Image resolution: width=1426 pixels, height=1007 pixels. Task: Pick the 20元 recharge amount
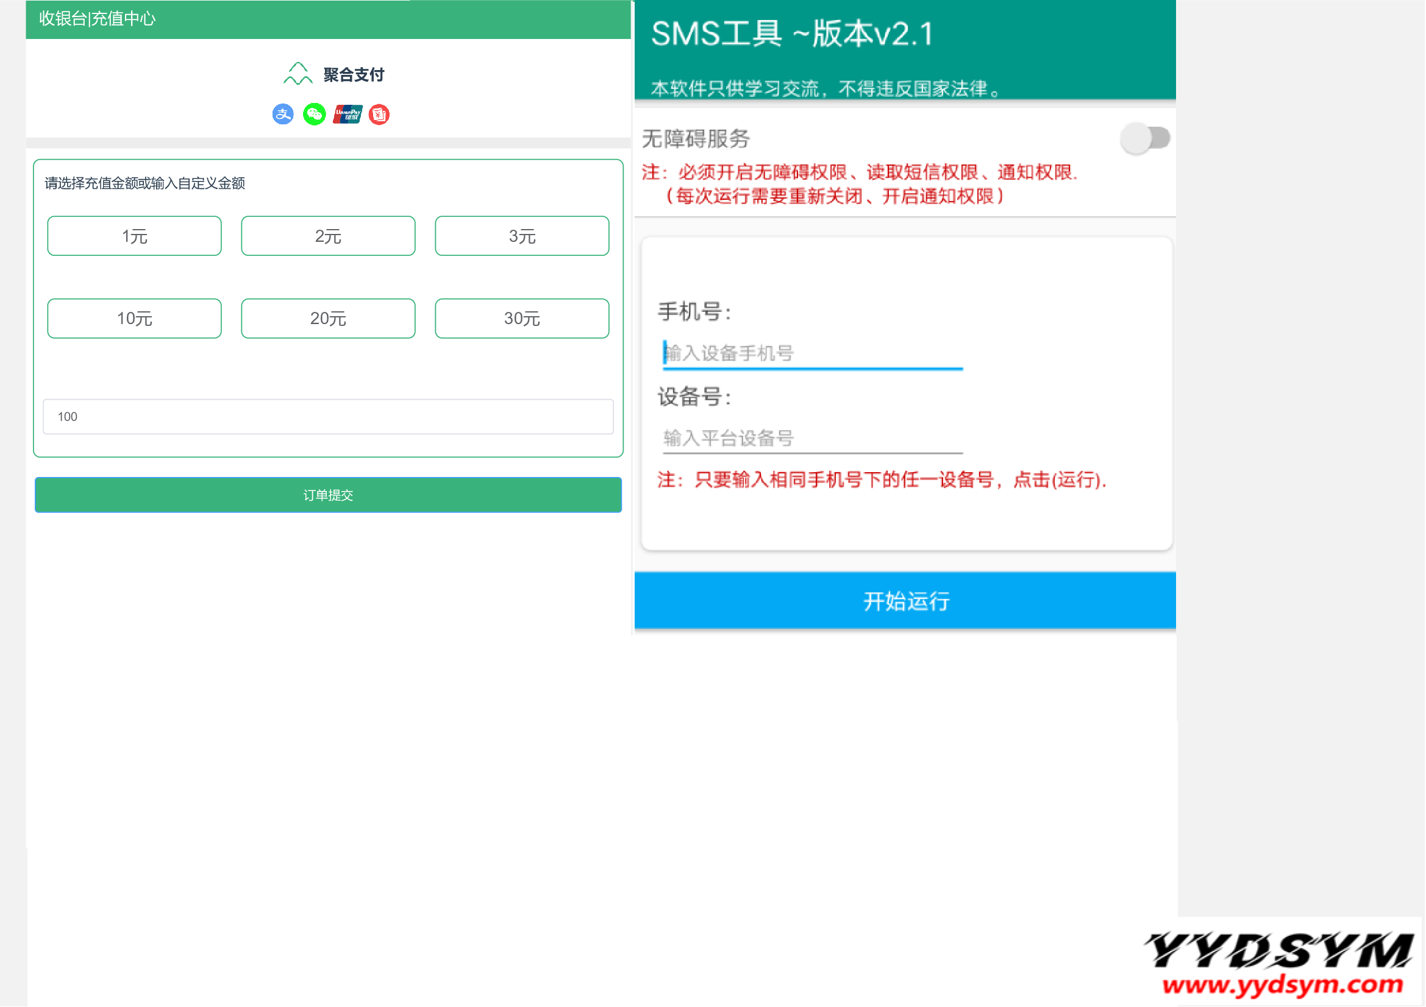click(328, 318)
